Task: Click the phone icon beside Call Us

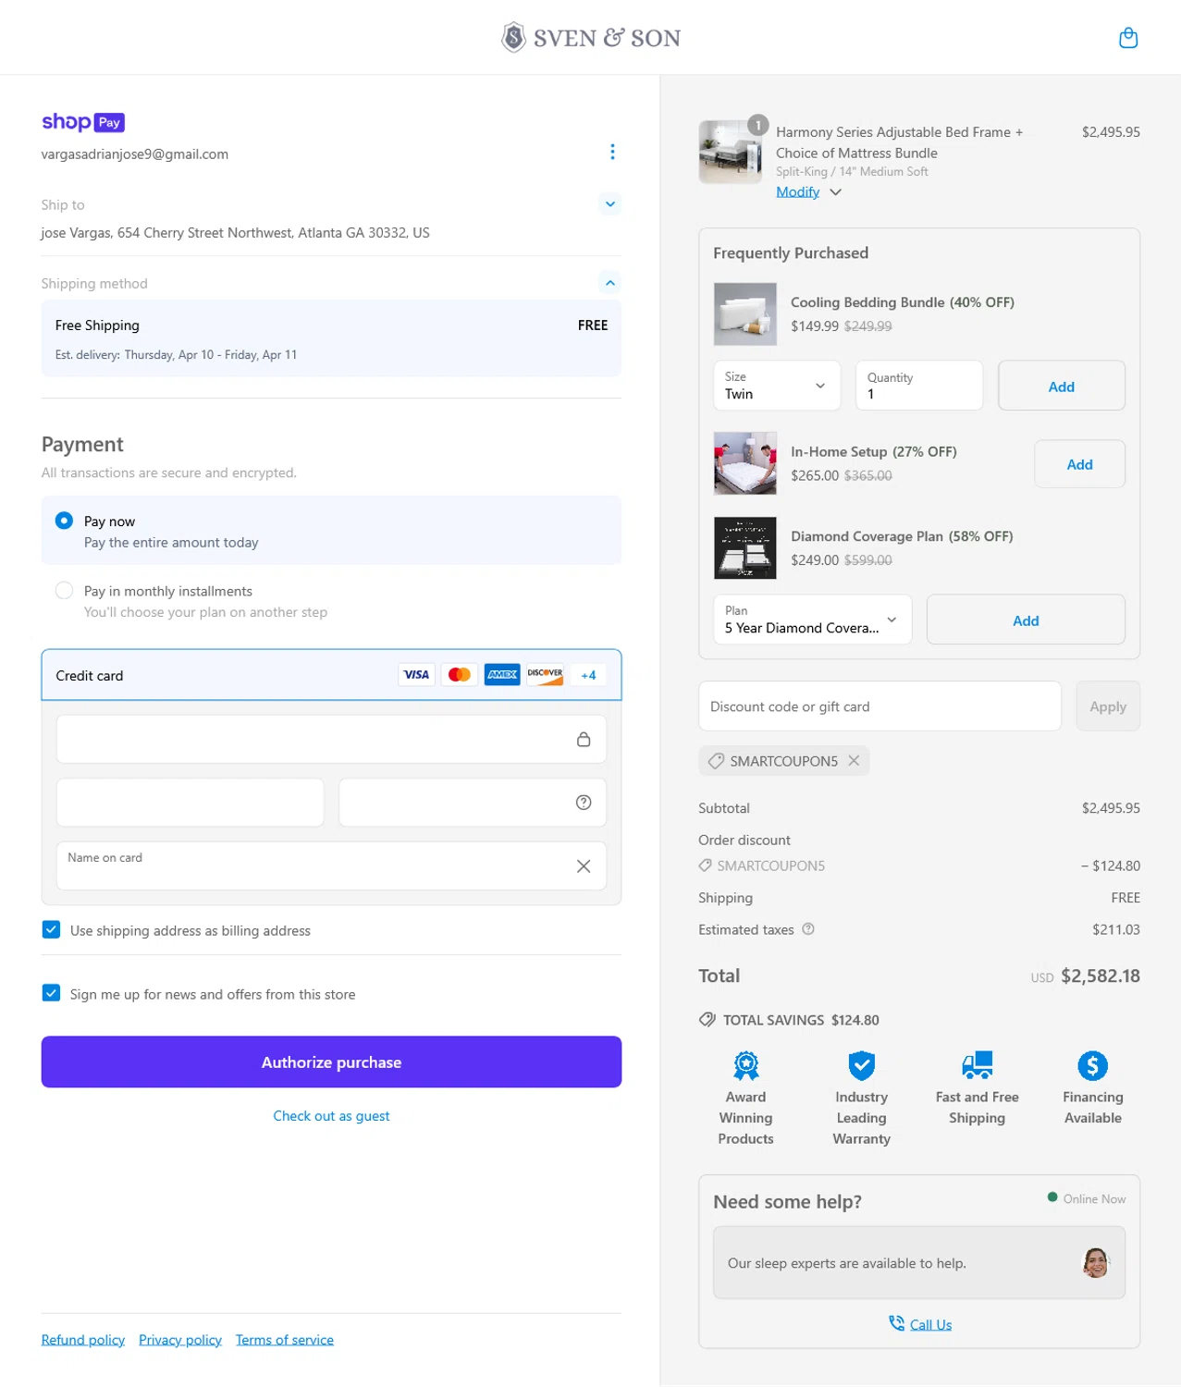Action: [x=896, y=1323]
